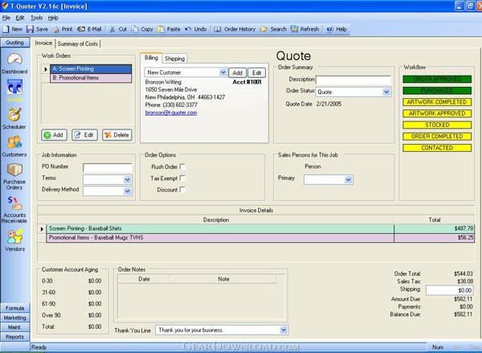The image size is (482, 353).
Task: Open the Formula sidebar section
Action: click(14, 308)
